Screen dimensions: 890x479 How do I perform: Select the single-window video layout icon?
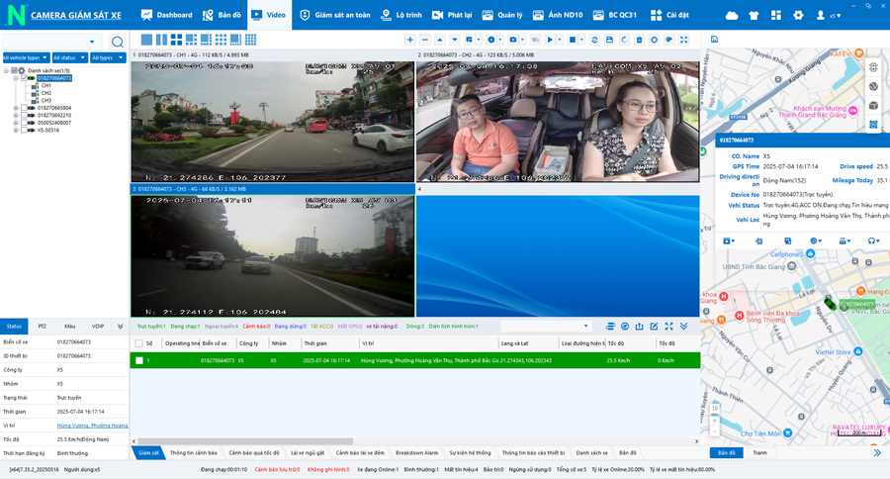click(147, 40)
